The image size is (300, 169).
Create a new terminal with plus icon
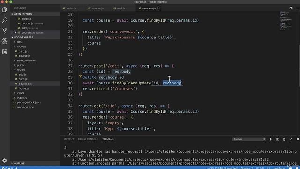(x=271, y=139)
